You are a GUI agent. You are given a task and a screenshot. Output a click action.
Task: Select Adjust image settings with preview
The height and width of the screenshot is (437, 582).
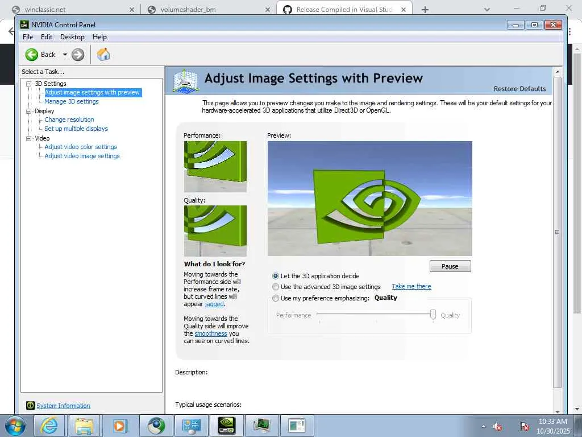coord(93,92)
